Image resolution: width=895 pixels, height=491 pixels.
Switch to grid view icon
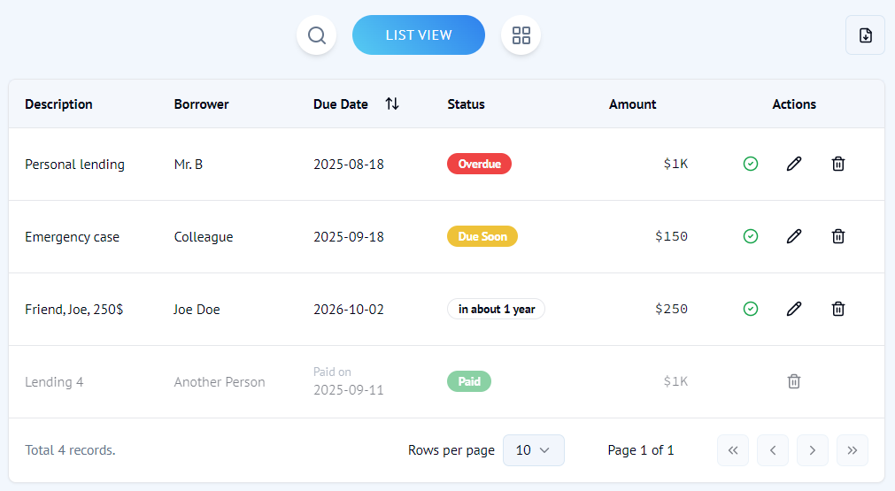[521, 35]
